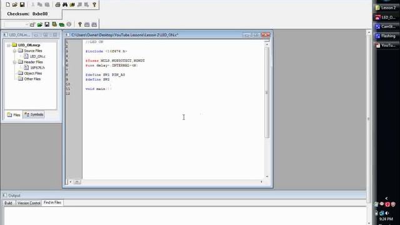Open the CamSt... taskbar item
The image size is (400, 225).
386,26
